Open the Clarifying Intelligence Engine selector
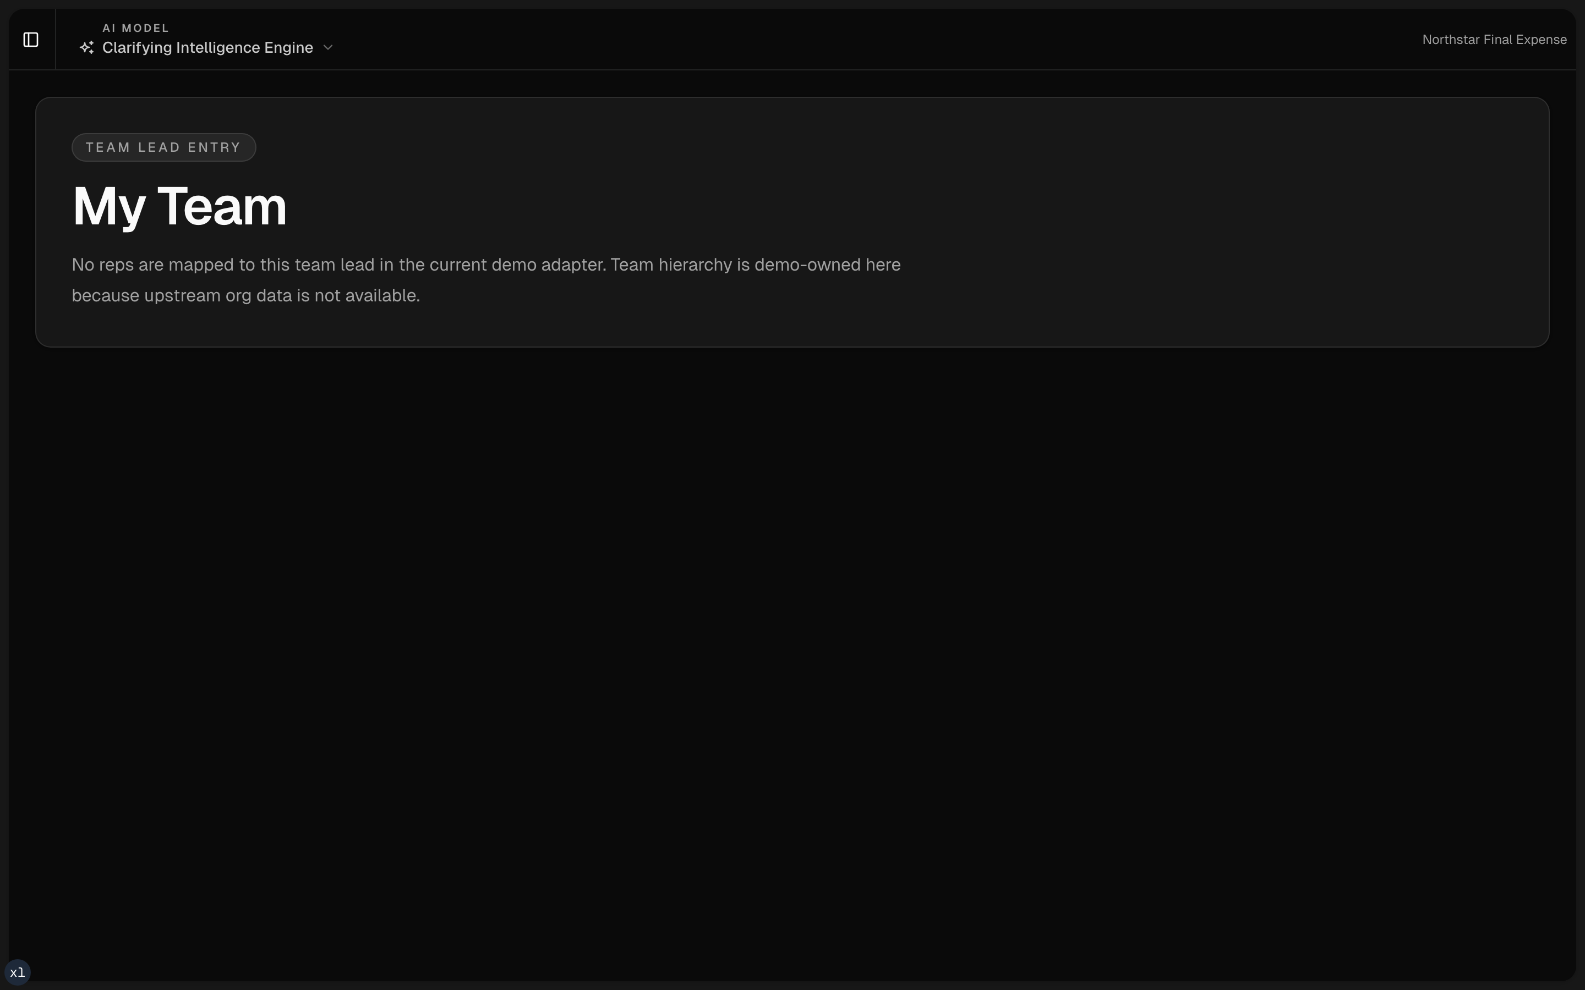This screenshot has height=990, width=1585. click(207, 48)
